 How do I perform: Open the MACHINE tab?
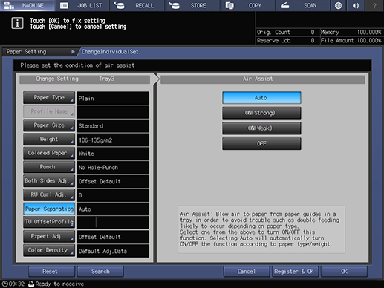point(27,5)
